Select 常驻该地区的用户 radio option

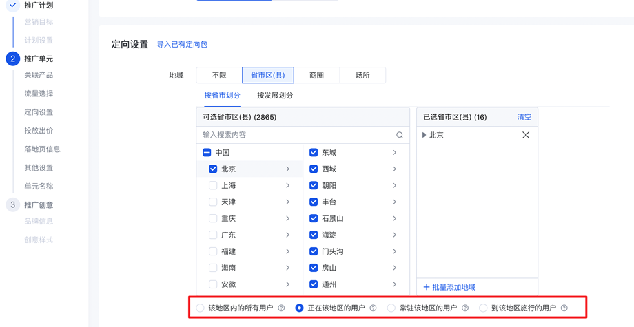[391, 308]
